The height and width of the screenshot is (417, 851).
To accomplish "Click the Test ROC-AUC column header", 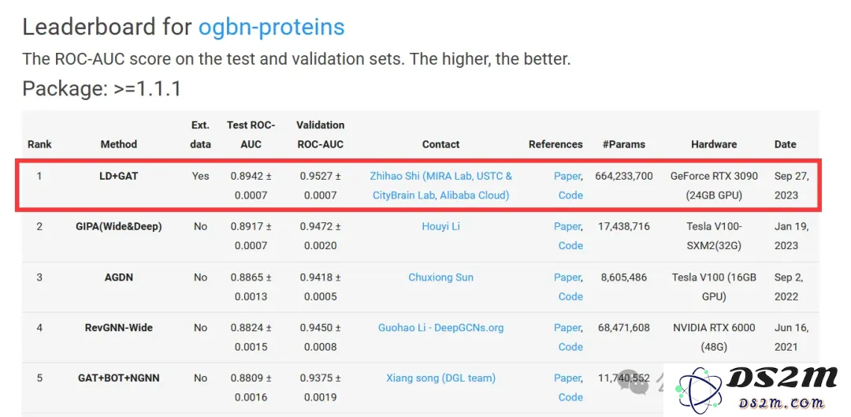I will [251, 134].
